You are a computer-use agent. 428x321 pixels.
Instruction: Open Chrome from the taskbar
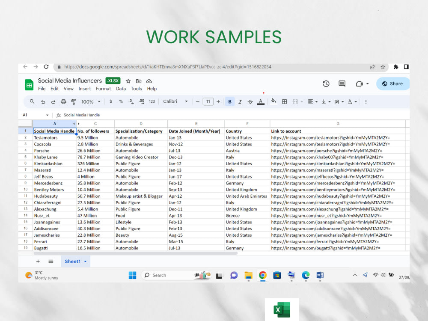(263, 275)
